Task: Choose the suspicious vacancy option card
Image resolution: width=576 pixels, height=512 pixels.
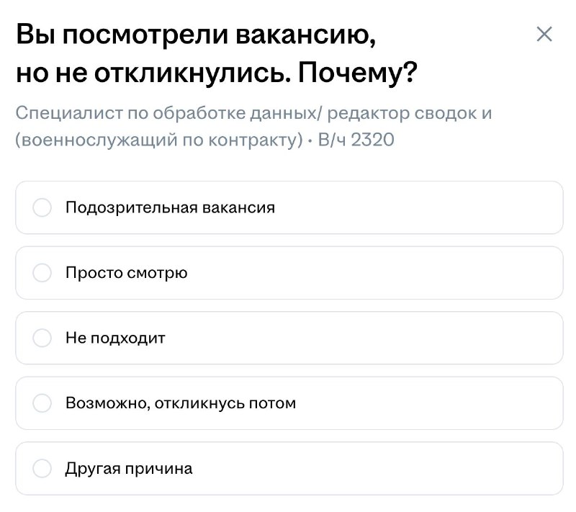Action: (x=289, y=207)
